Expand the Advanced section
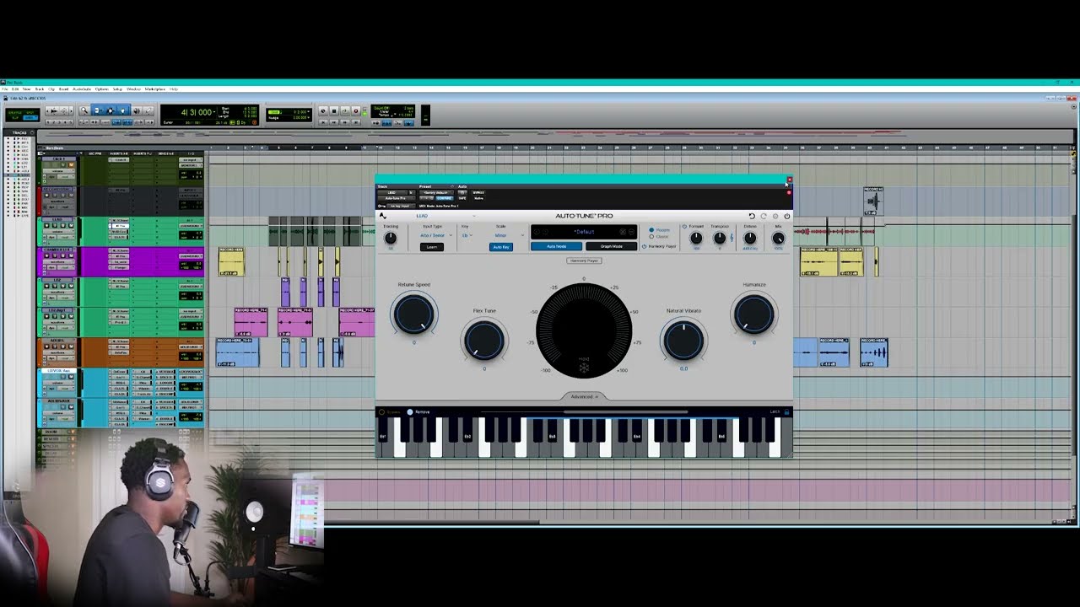 pyautogui.click(x=583, y=396)
